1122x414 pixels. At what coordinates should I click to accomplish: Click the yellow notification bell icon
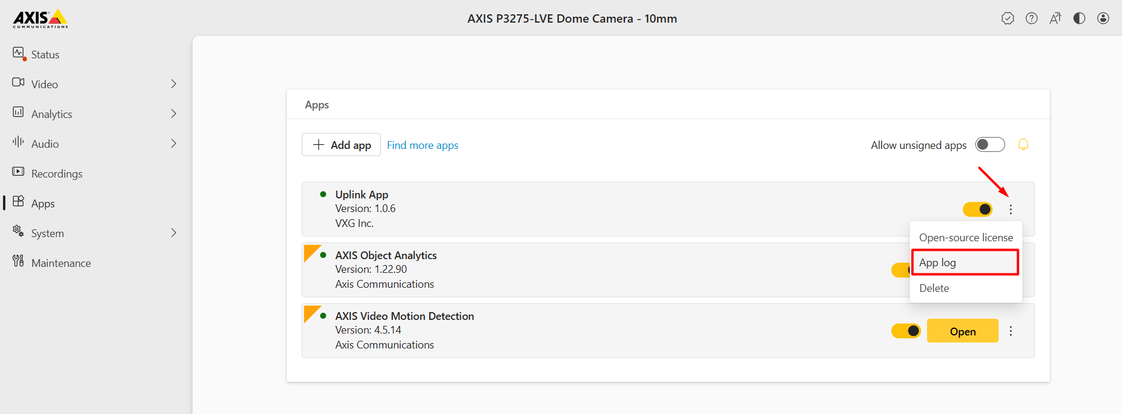click(1023, 145)
